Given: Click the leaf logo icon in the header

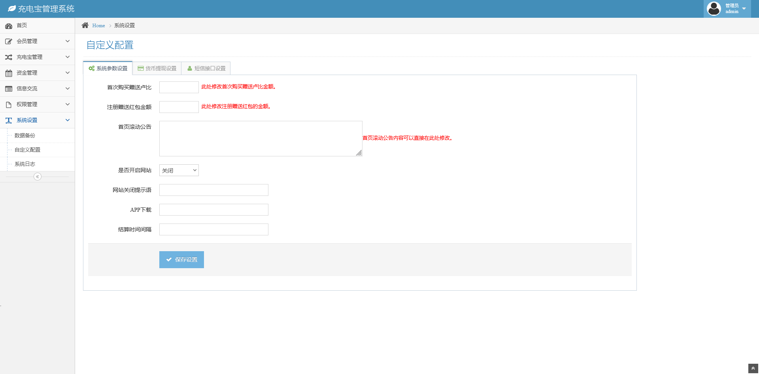Looking at the screenshot, I should (12, 9).
